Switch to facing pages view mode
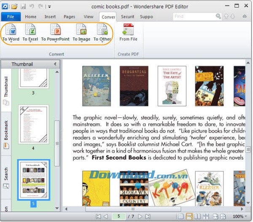Image resolution: width=253 pixels, height=222 pixels. pyautogui.click(x=197, y=217)
